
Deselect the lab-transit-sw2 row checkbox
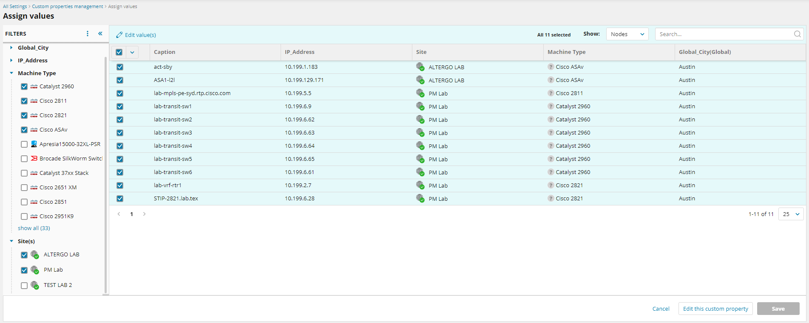tap(120, 120)
